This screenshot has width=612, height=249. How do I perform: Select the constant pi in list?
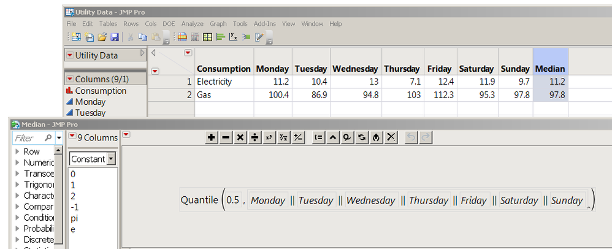pyautogui.click(x=74, y=218)
